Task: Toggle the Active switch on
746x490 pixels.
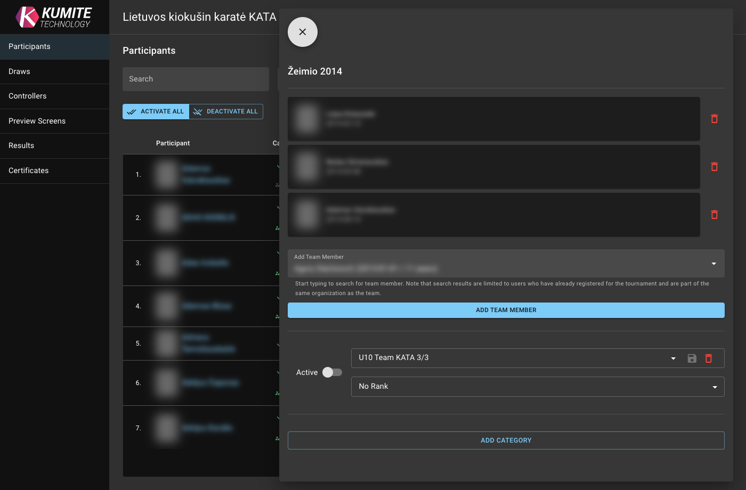Action: pyautogui.click(x=332, y=372)
